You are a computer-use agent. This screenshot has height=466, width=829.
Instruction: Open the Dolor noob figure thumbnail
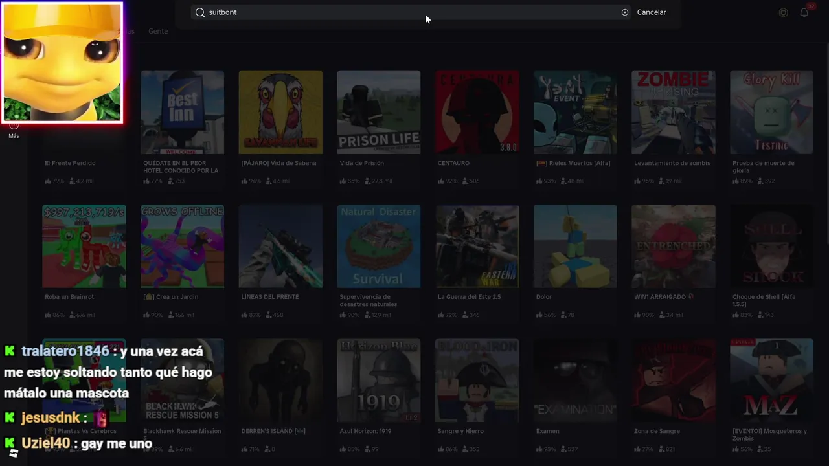coord(575,246)
